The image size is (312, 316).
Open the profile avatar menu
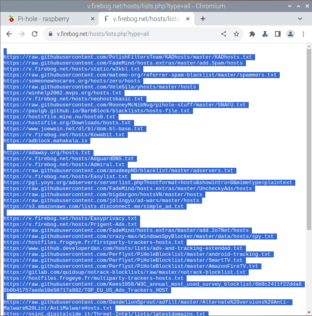tap(291, 34)
